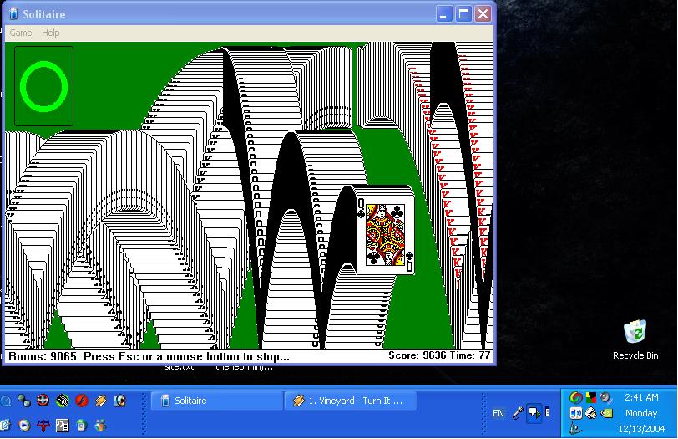Click the green circle deck placeholder
This screenshot has height=439, width=678.
point(43,85)
